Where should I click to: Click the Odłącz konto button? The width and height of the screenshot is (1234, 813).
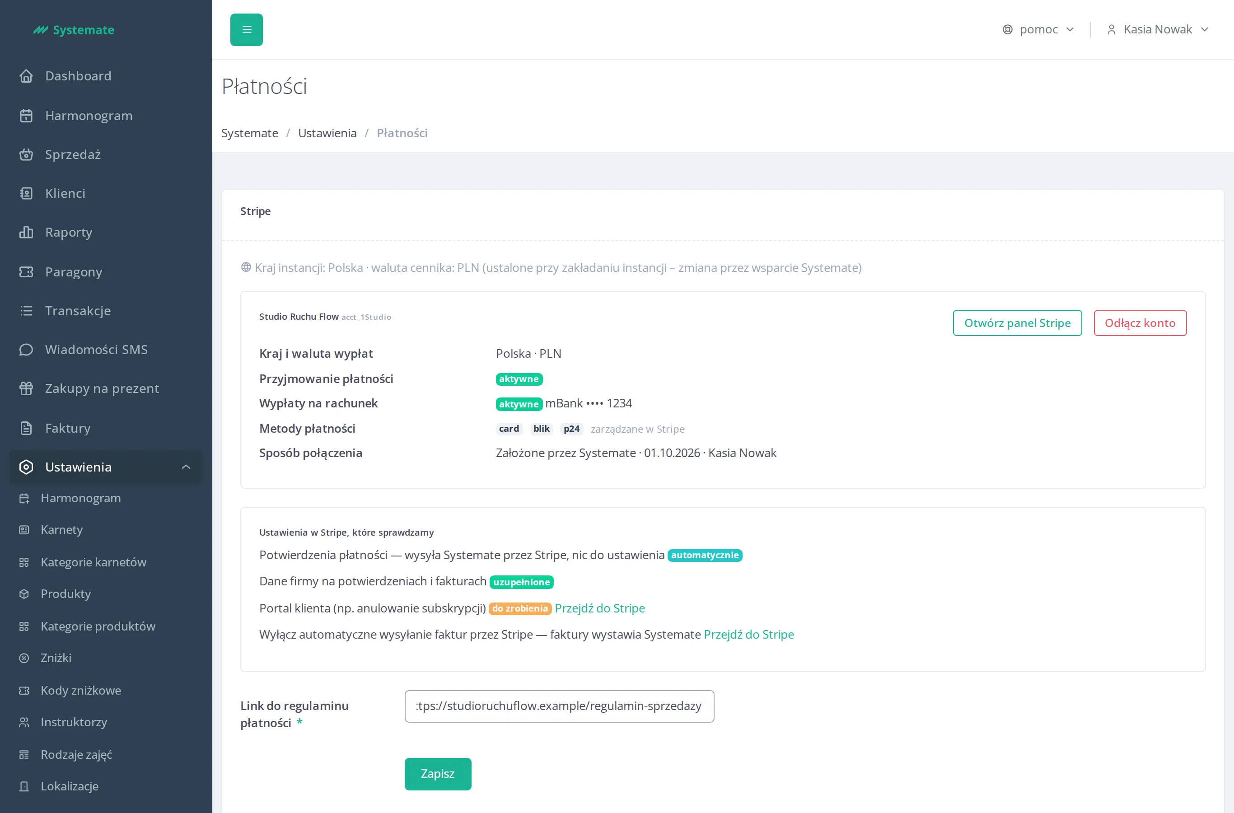(x=1140, y=323)
